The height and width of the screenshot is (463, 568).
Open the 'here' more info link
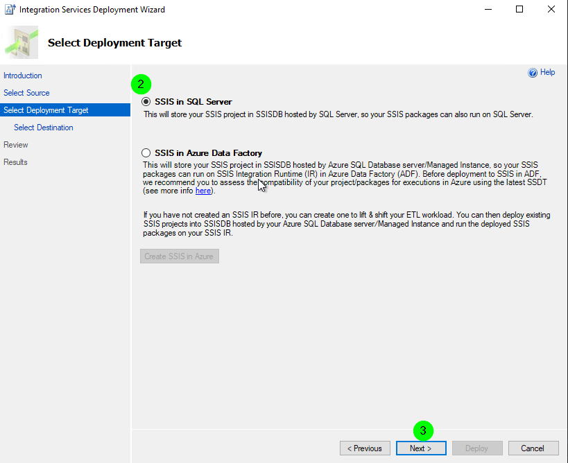click(x=203, y=191)
